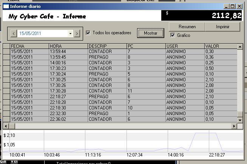Viewport: 247px width, 164px height.
Task: Click the horizontal scrollbar left arrow
Action: click(6, 126)
